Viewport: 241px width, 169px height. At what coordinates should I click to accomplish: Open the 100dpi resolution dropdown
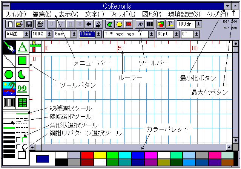tap(199, 24)
